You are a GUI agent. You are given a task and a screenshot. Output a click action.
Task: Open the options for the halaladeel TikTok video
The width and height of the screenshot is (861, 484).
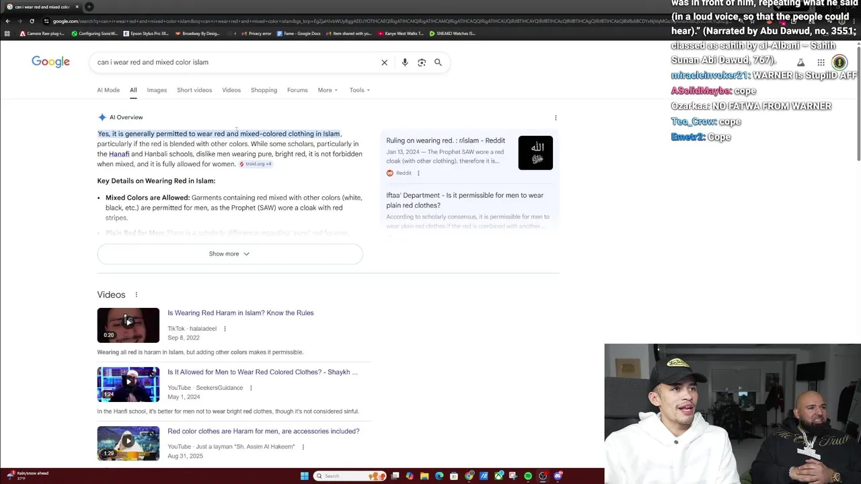tap(225, 329)
